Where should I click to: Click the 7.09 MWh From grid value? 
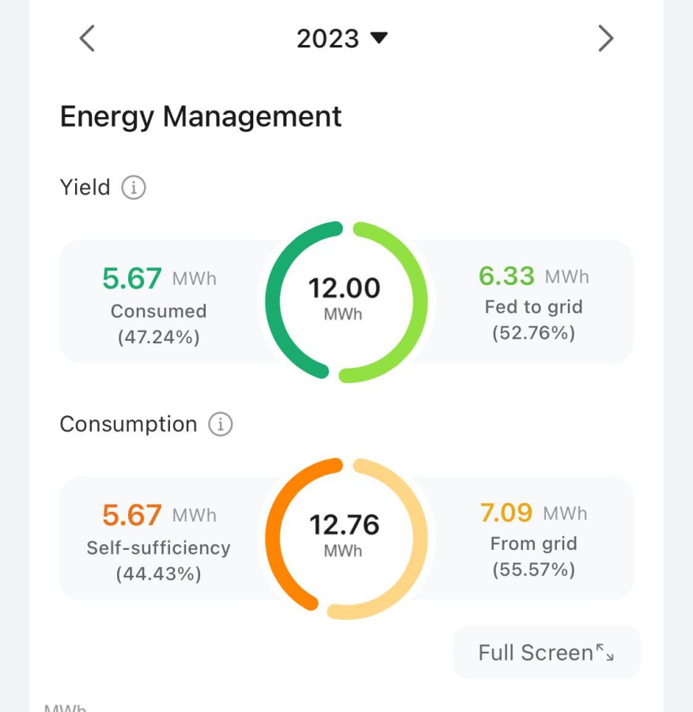[534, 513]
